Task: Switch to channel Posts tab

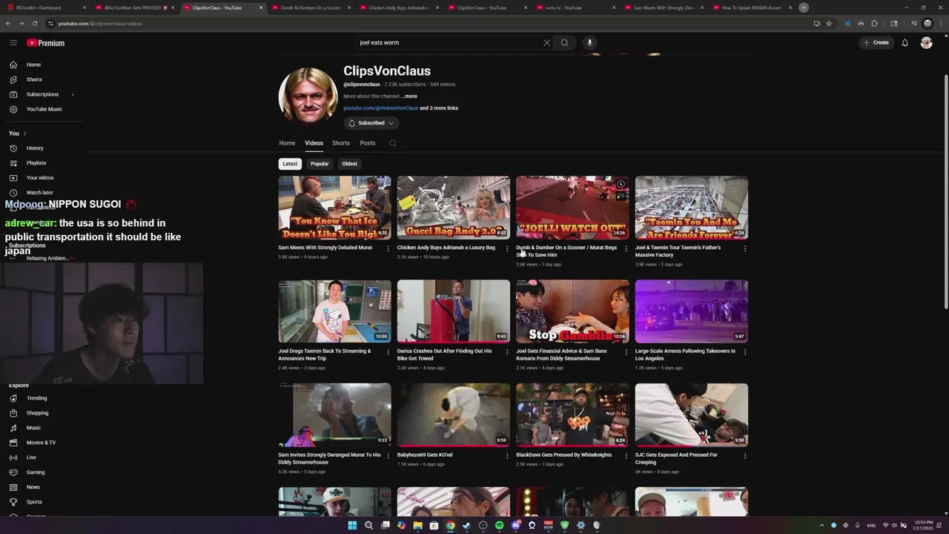Action: point(368,143)
